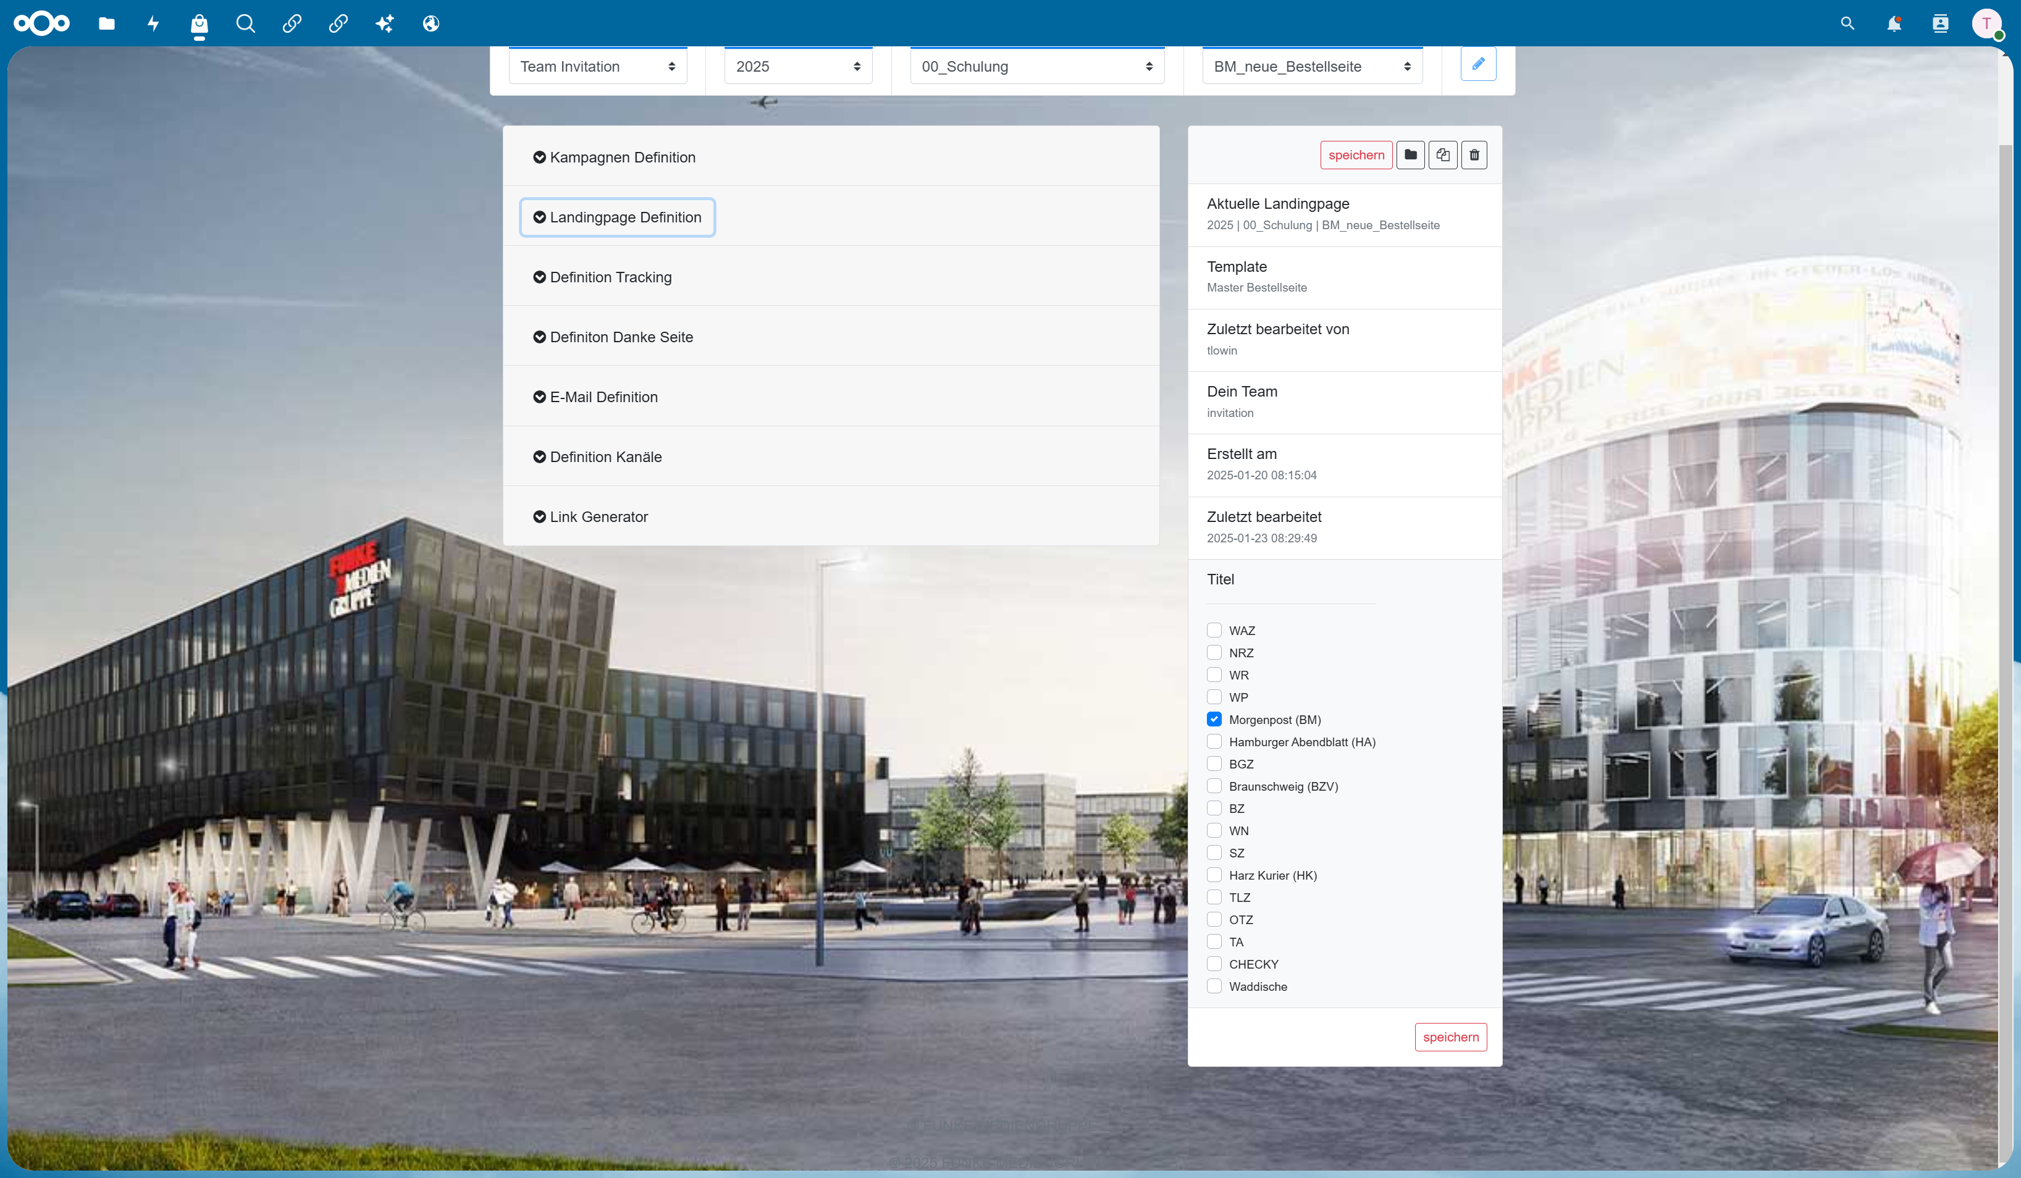
Task: Expand the Definition Tracking section
Action: tap(602, 277)
